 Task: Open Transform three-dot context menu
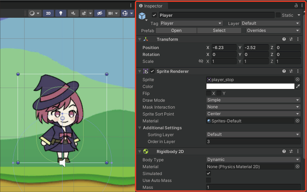tap(298, 39)
